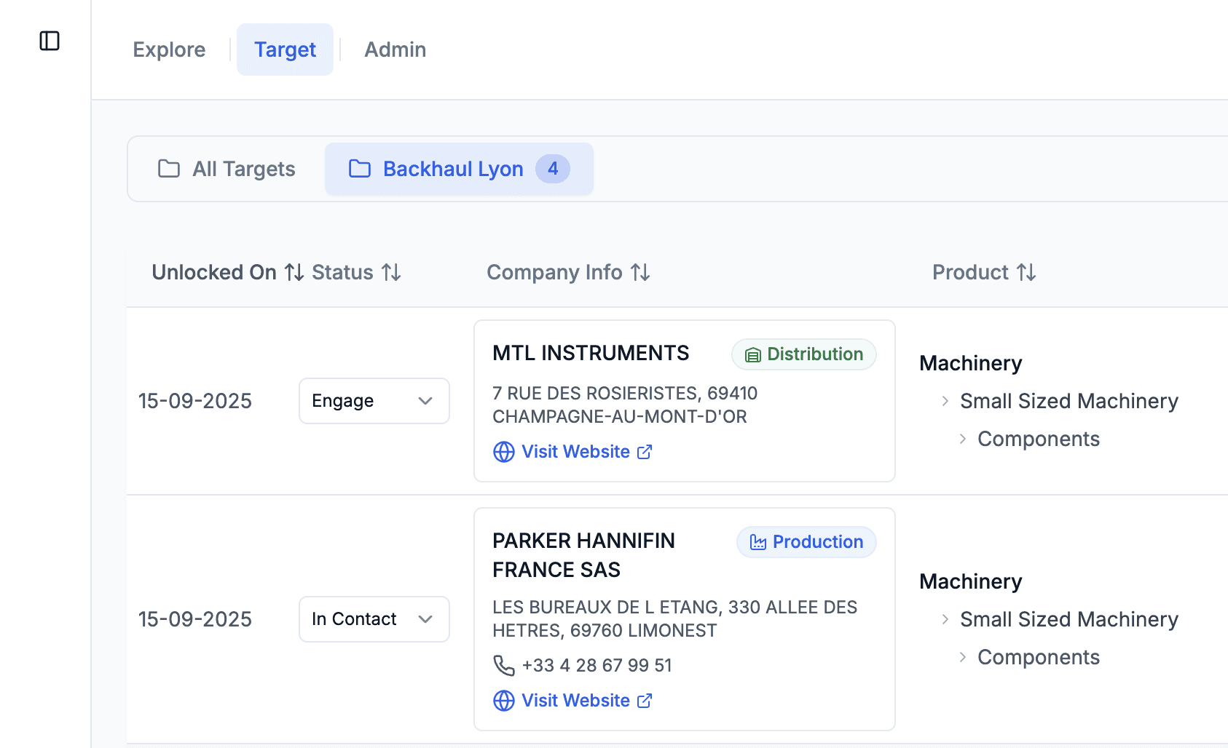Viewport: 1228px width, 748px height.
Task: Select the All Targets folder tab
Action: point(227,169)
